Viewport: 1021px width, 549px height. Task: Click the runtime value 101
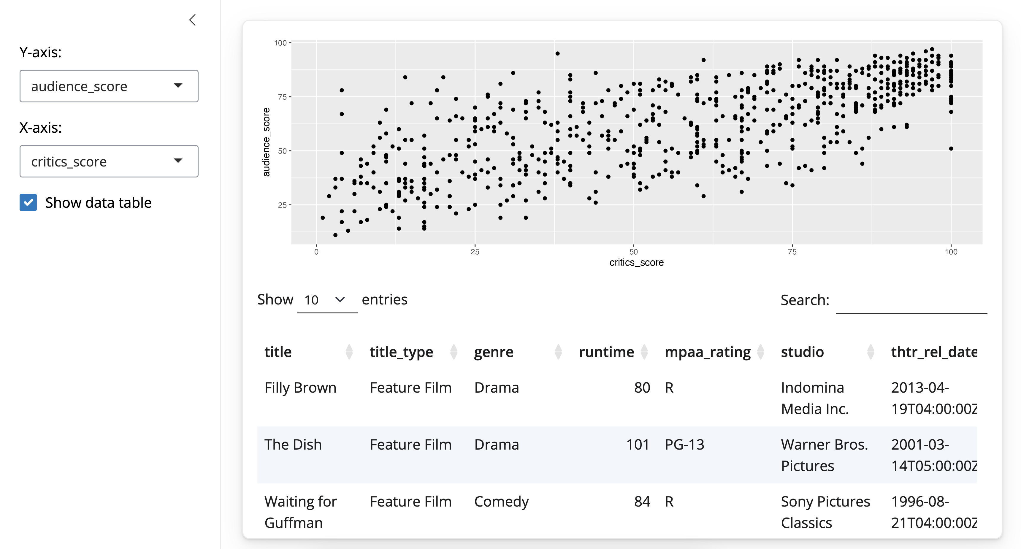coord(638,445)
